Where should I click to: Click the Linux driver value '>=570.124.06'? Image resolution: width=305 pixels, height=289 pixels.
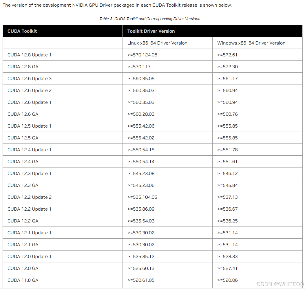[142, 55]
